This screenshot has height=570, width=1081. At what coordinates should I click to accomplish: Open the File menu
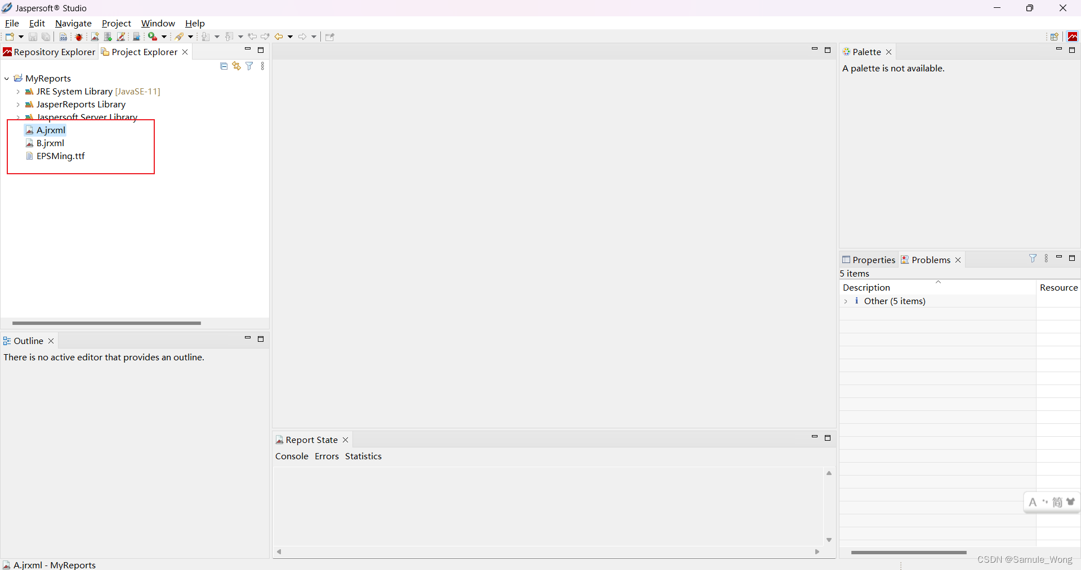point(12,24)
